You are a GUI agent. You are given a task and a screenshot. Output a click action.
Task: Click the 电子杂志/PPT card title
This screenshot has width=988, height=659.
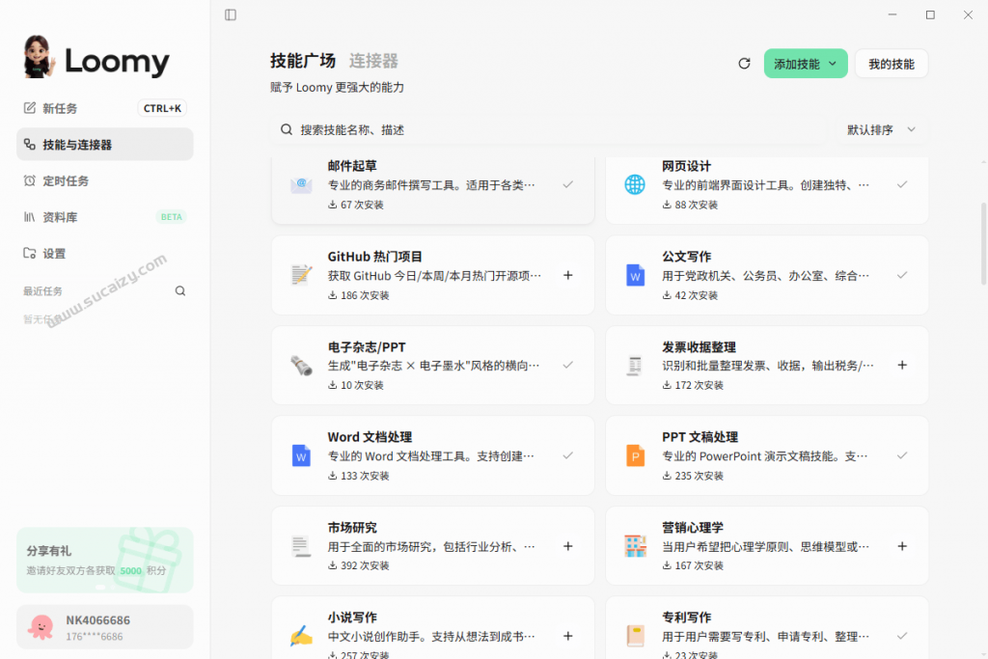click(x=367, y=347)
